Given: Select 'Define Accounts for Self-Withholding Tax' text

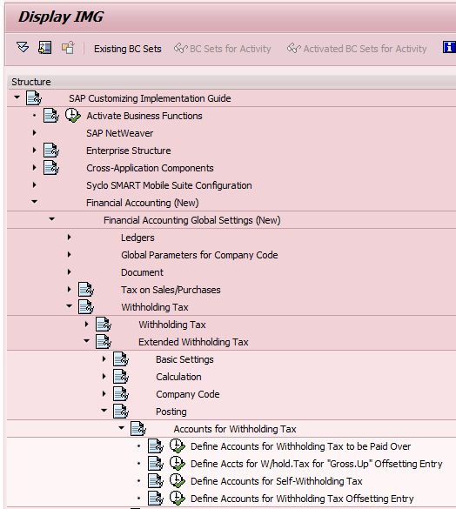Looking at the screenshot, I should tap(277, 481).
